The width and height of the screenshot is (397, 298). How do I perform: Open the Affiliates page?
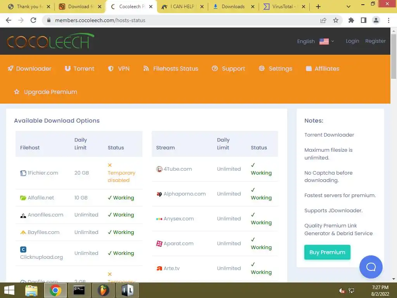coord(323,69)
